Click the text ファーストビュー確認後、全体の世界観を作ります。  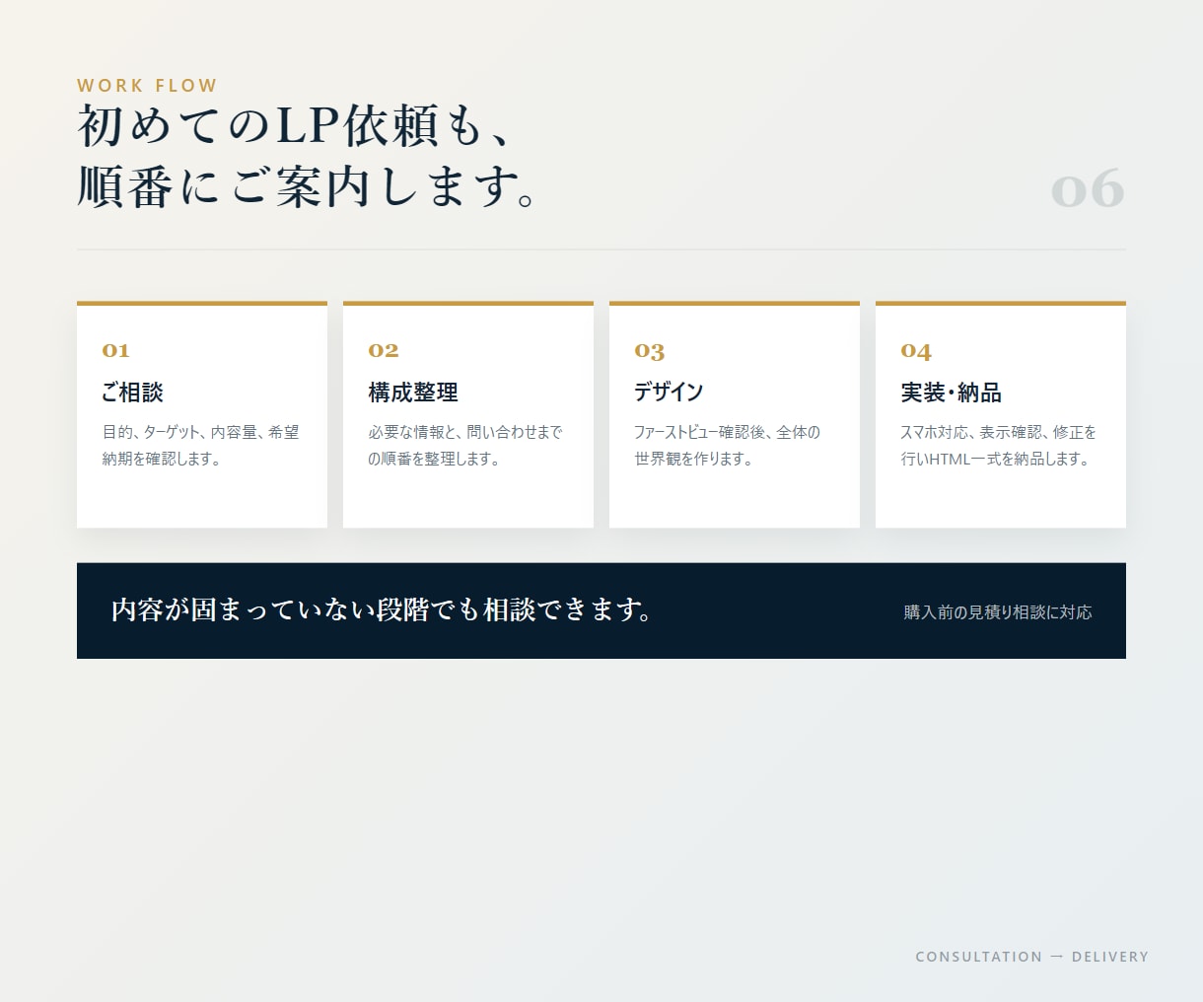coord(728,445)
